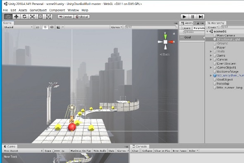Toggle pivot Center button
Screen dimensions: 244x163
coord(66,17)
